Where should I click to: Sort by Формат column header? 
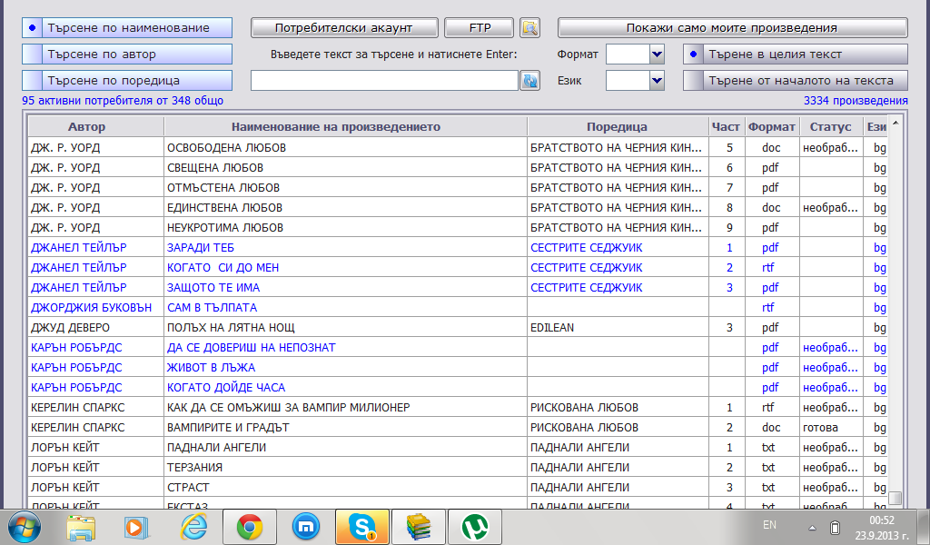click(x=772, y=127)
